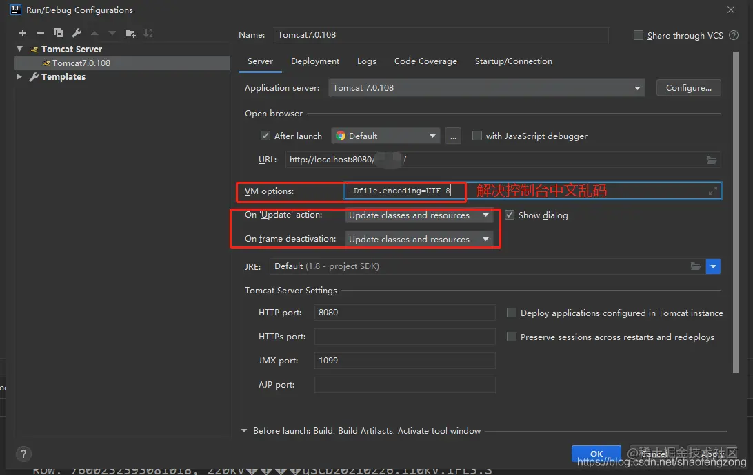
Task: Click the HTTP port field
Action: (405, 313)
